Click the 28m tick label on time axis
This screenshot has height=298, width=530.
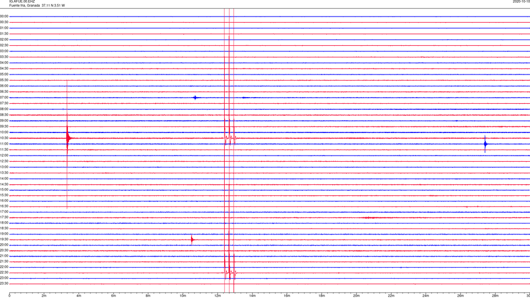[x=495, y=296]
